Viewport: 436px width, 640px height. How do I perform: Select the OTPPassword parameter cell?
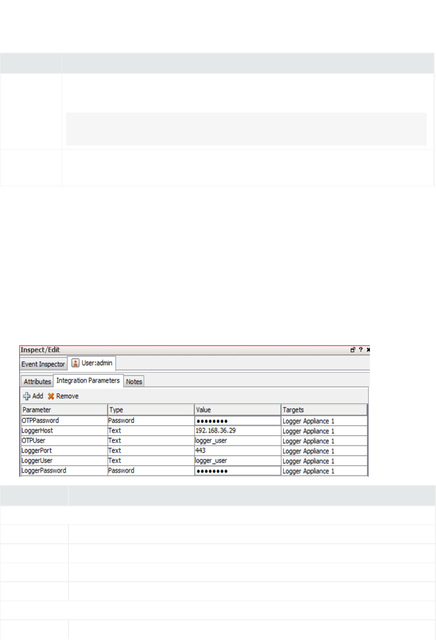pos(64,420)
